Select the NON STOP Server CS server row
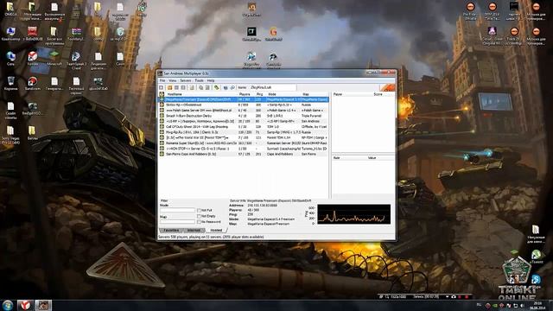The height and width of the screenshot is (311, 553). (x=244, y=149)
